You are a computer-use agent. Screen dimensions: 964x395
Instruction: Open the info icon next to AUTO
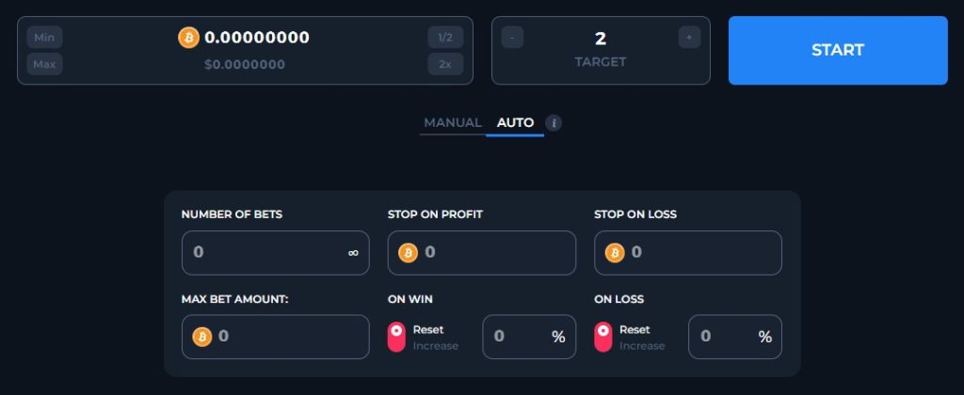(554, 123)
